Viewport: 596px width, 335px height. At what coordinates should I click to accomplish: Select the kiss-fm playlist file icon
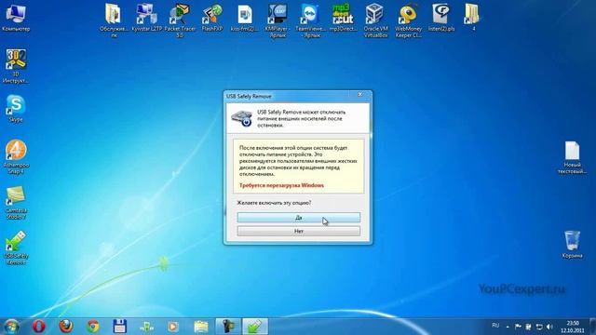point(245,18)
